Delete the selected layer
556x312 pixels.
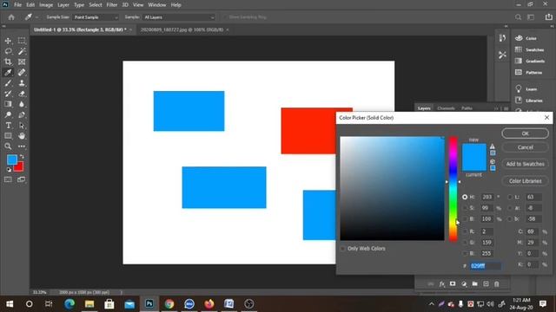(497, 283)
